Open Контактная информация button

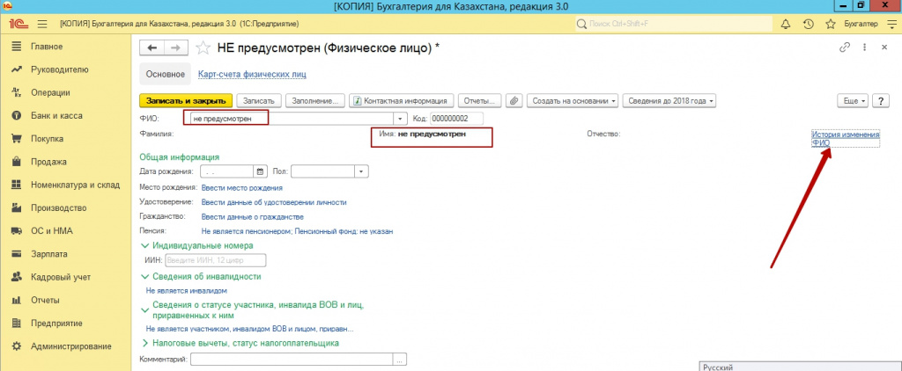pos(402,100)
